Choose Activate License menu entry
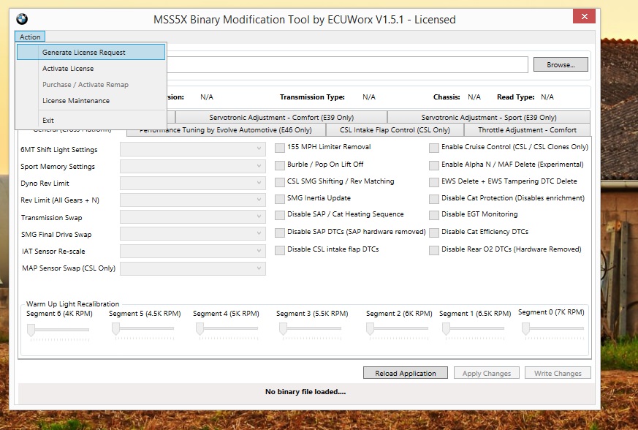Image resolution: width=638 pixels, height=430 pixels. [91, 69]
